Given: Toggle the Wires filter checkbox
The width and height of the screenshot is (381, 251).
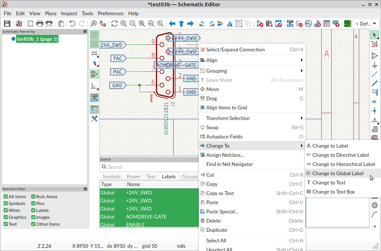Looking at the screenshot, I should (x=6, y=211).
